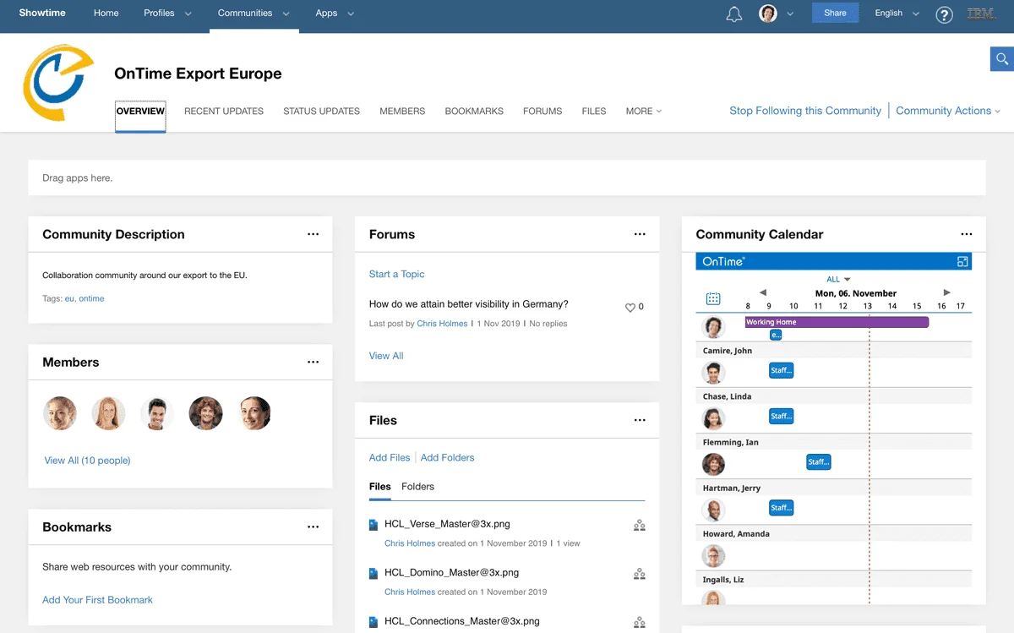
Task: Click file icon beside HCL_Verse_Master@3x.png
Action: click(x=373, y=525)
